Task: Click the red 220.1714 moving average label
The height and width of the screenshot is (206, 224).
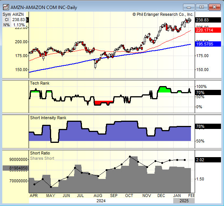Action: click(x=208, y=30)
